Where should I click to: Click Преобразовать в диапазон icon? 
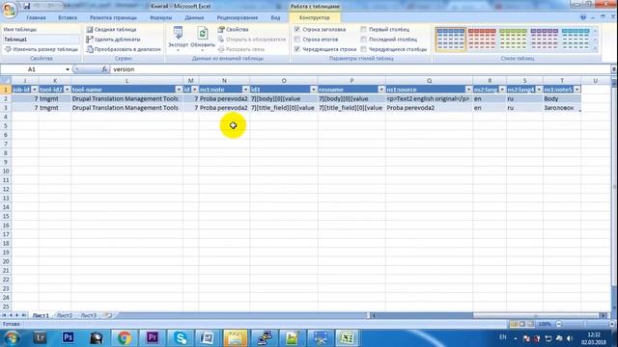click(x=90, y=49)
